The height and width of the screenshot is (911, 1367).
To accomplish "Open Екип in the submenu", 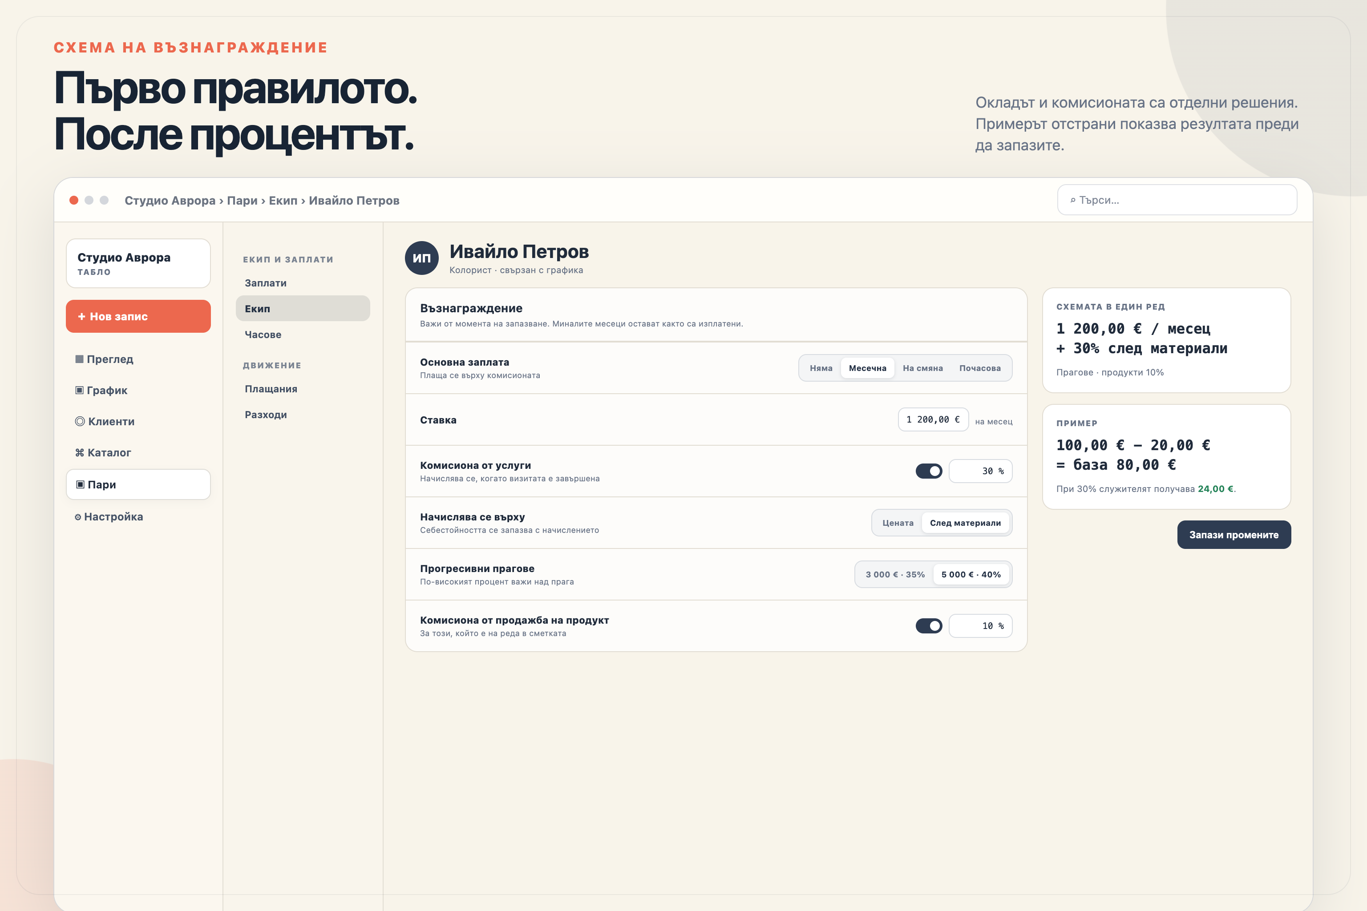I will (x=303, y=309).
